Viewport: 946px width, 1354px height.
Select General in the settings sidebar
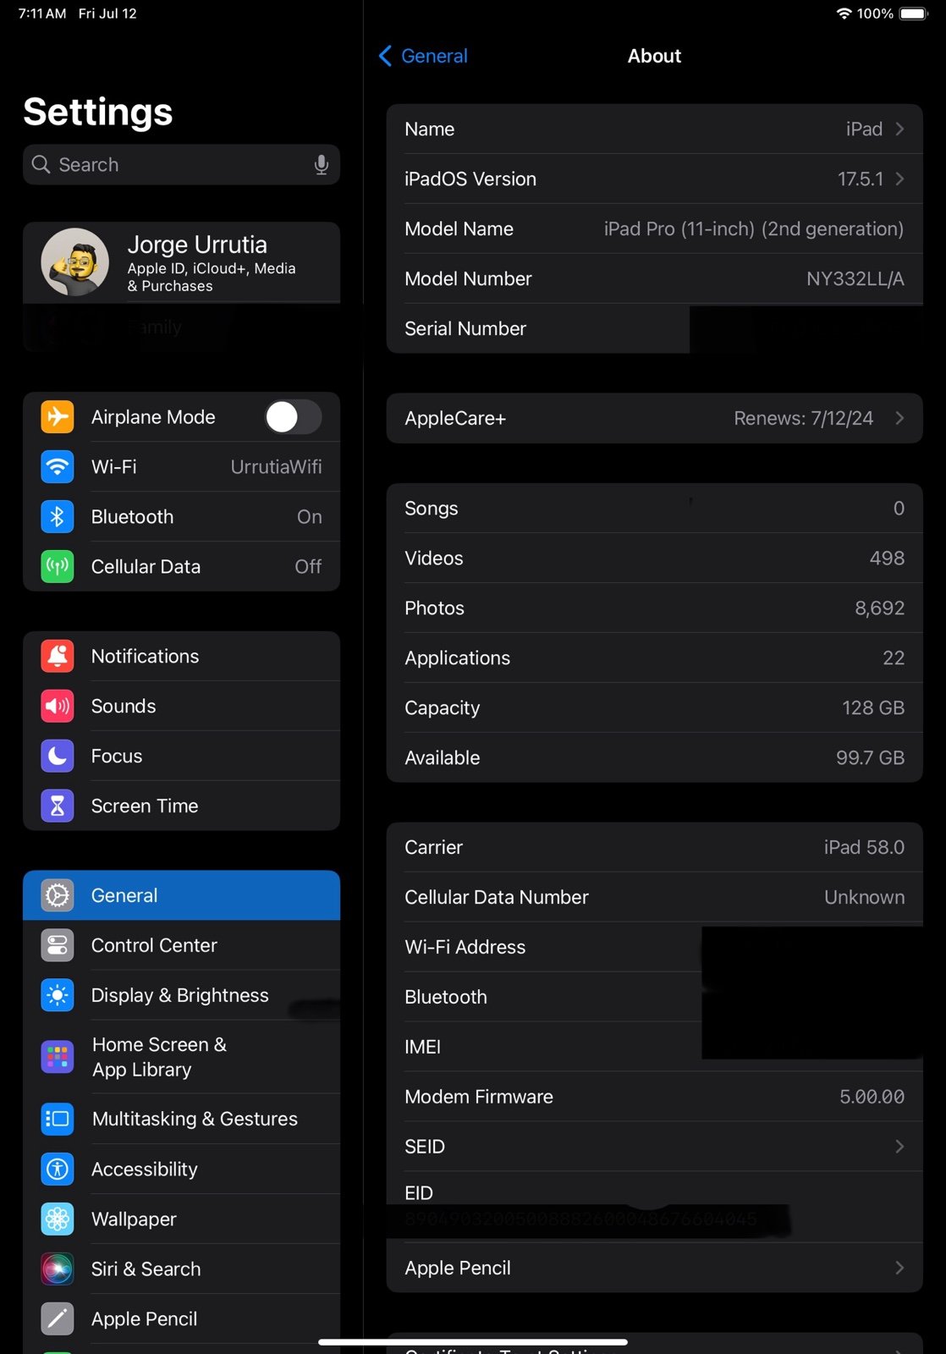coord(181,895)
